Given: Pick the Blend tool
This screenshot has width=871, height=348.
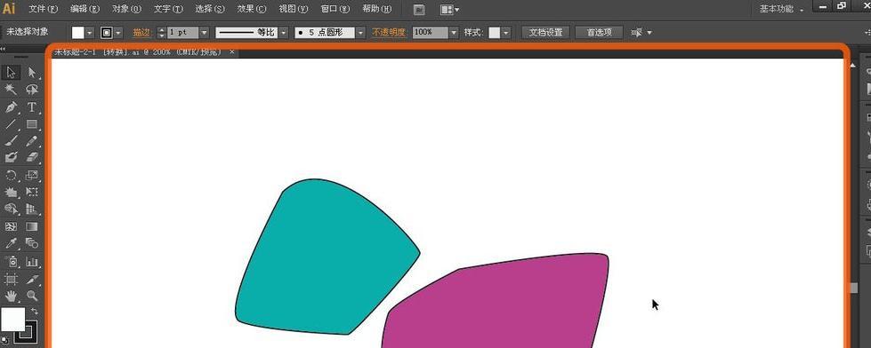Looking at the screenshot, I should click(x=32, y=243).
